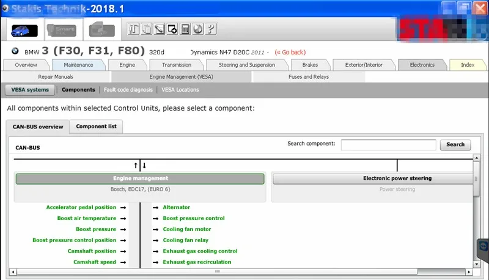Open the Overview tab
The height and width of the screenshot is (280, 489).
pos(26,65)
